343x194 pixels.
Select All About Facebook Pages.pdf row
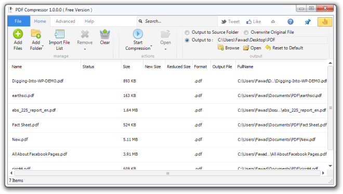[167, 154]
